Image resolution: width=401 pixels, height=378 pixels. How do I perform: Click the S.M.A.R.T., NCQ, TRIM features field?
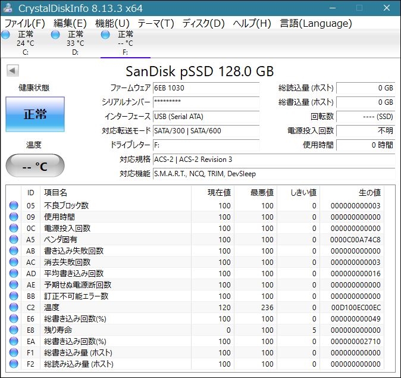(274, 174)
